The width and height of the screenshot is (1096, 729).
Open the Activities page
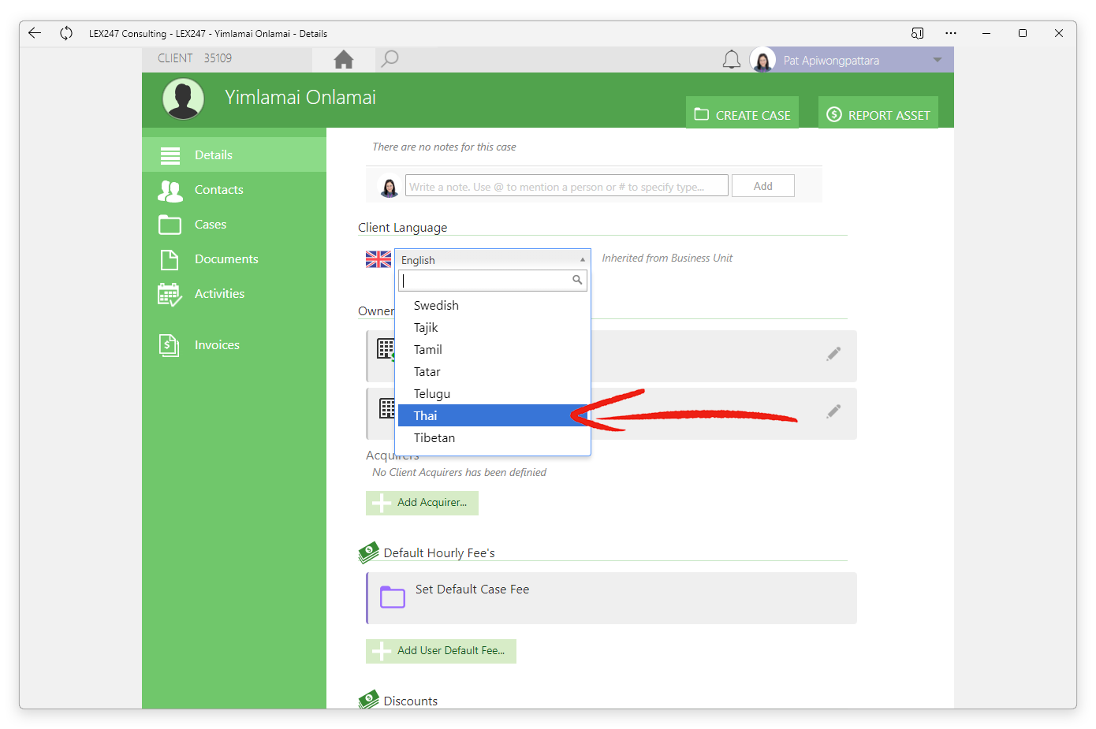(234, 293)
